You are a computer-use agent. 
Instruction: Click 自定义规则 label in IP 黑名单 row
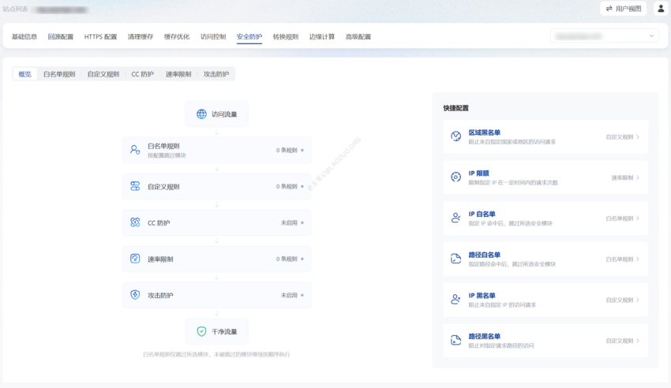click(x=619, y=300)
